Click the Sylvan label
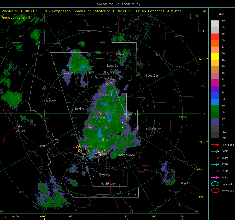235x220 pixels. tap(100, 77)
